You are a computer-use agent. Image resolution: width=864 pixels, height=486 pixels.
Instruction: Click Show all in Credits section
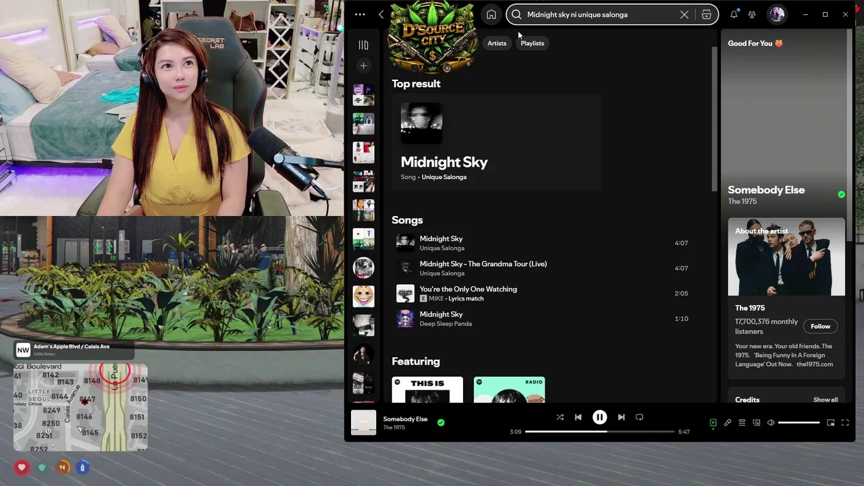[x=825, y=400]
